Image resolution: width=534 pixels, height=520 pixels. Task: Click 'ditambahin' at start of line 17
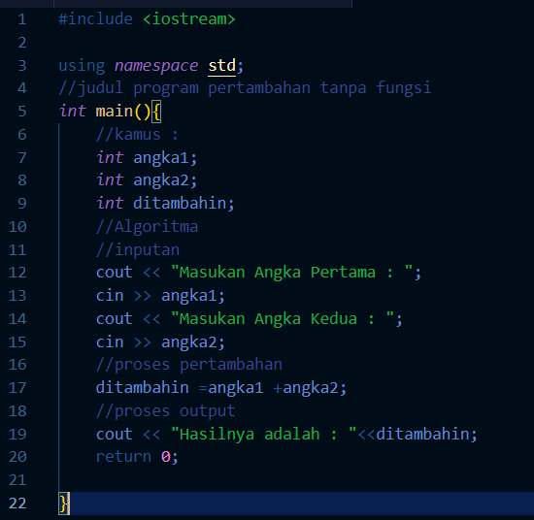tap(143, 388)
